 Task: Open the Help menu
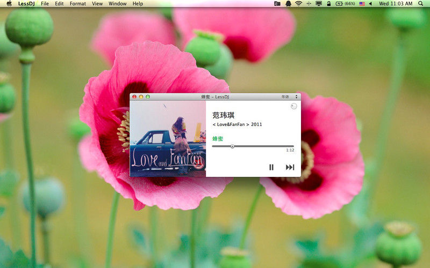click(x=138, y=4)
